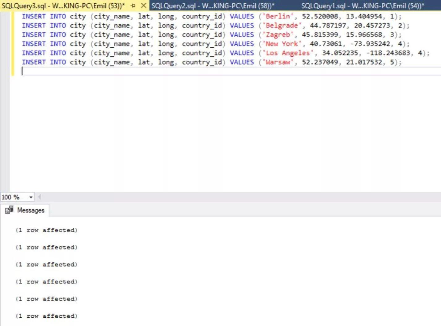Click the value 20.457273 in Belgrade row

pyautogui.click(x=372, y=26)
